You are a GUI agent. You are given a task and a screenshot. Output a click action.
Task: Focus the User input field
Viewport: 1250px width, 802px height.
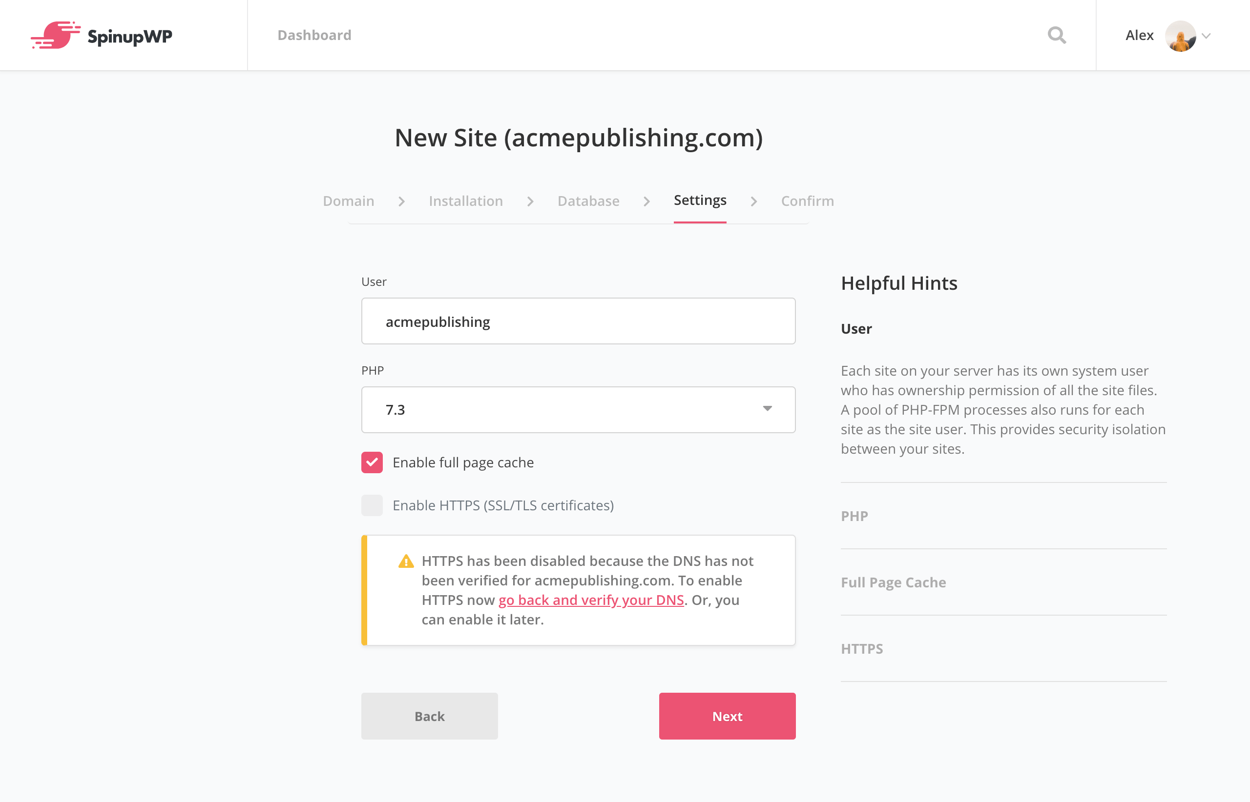[x=578, y=321]
